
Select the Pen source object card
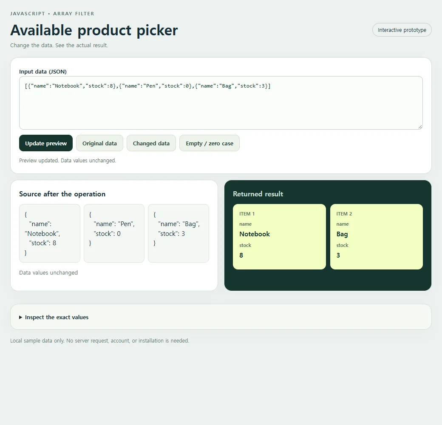pos(114,233)
